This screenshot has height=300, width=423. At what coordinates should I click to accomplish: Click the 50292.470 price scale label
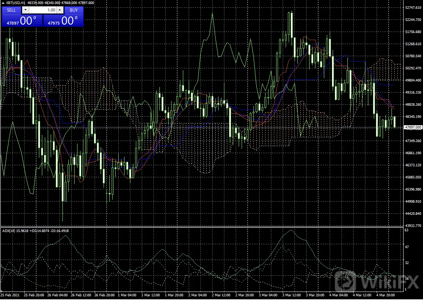point(413,68)
